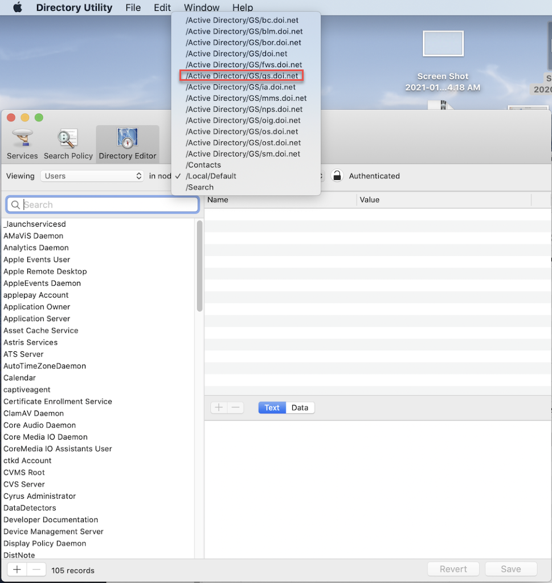Choose /Active Directory/GS/bc.doi.net node
Image resolution: width=552 pixels, height=583 pixels.
pyautogui.click(x=246, y=20)
